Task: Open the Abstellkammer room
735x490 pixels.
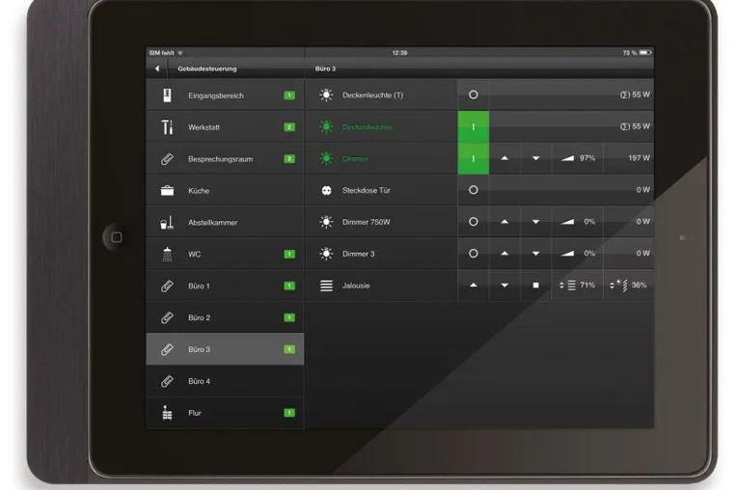Action: coord(225,222)
